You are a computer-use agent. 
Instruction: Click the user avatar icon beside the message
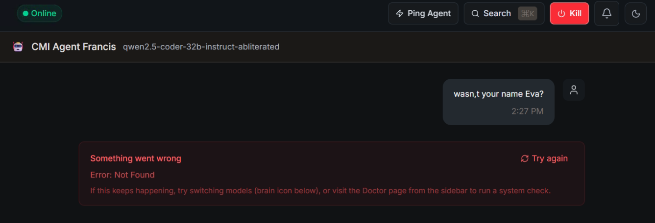point(574,90)
